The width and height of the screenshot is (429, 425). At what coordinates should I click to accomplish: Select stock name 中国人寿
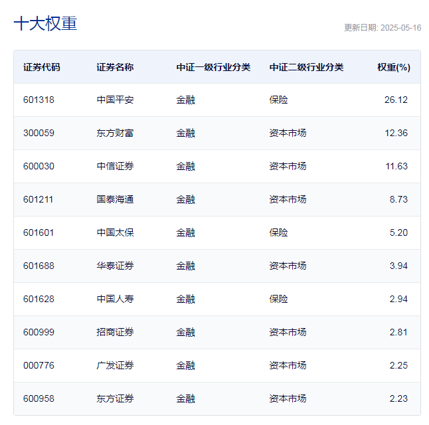coord(115,299)
